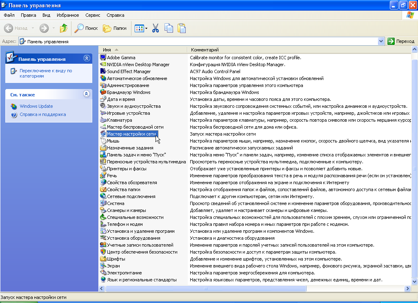Open the Adobe Gamma icon
The height and width of the screenshot is (303, 418).
[103, 58]
